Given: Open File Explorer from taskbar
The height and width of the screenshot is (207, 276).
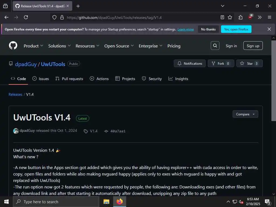Looking at the screenshot, I should pos(106,202).
